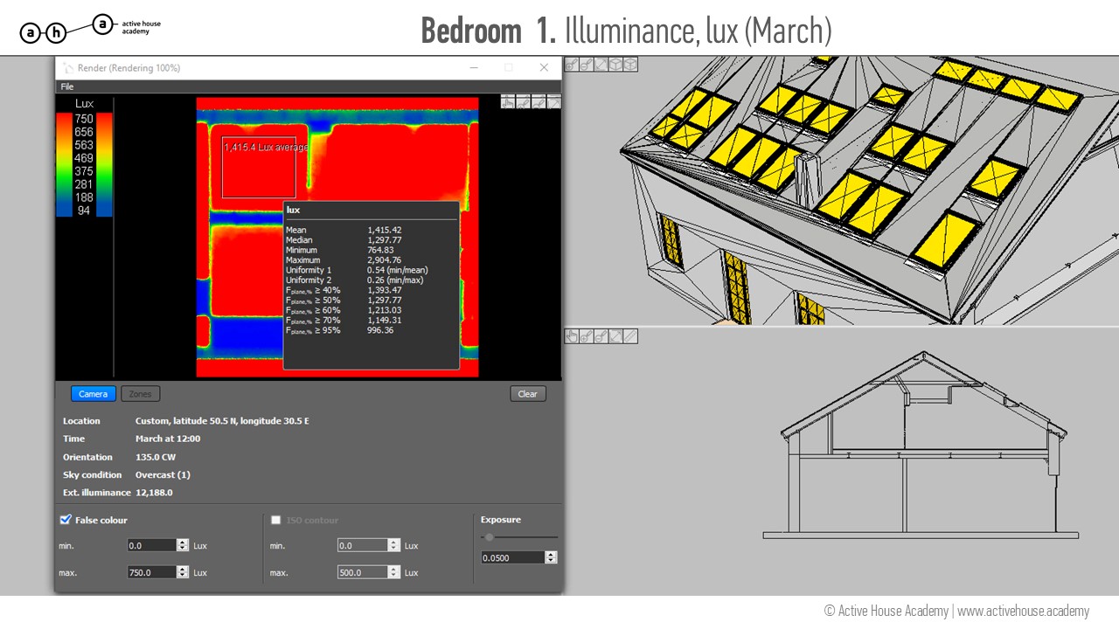
Task: Click pan hand icon in render view
Action: tap(508, 102)
